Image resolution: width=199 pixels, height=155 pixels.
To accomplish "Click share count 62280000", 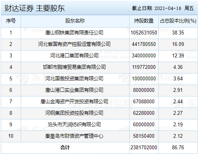I will click(144, 113).
